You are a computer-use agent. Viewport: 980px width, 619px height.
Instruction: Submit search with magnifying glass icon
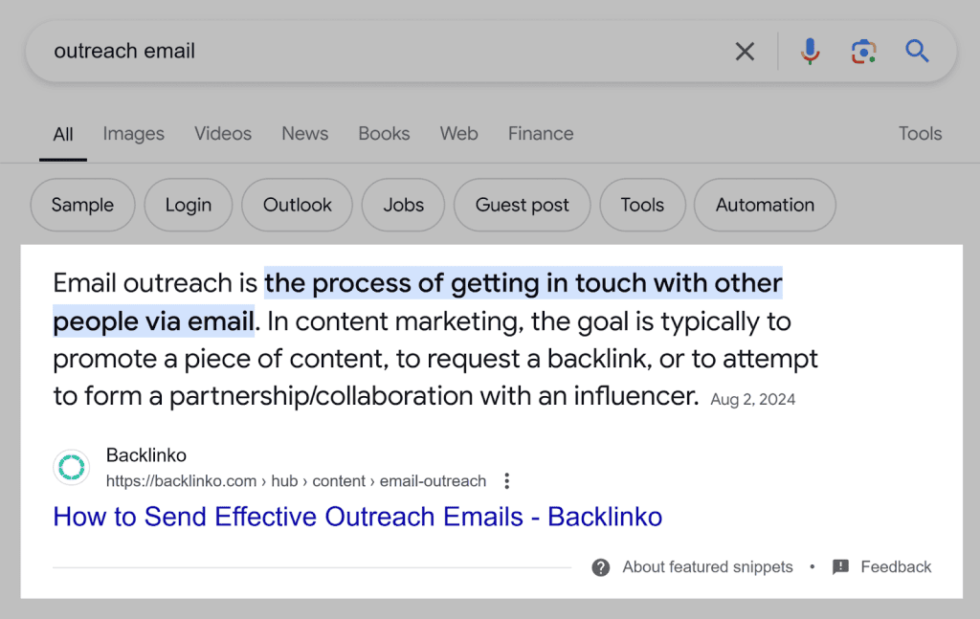[x=917, y=52]
